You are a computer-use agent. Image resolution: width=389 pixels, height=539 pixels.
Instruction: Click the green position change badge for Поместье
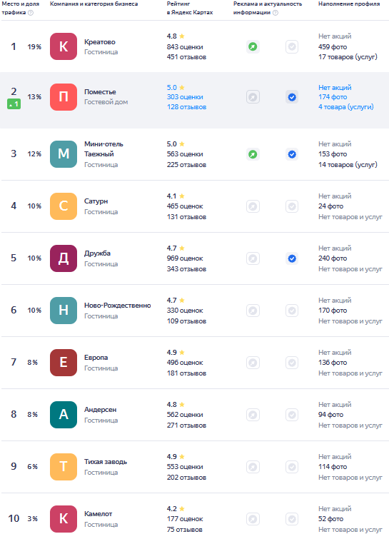[14, 104]
